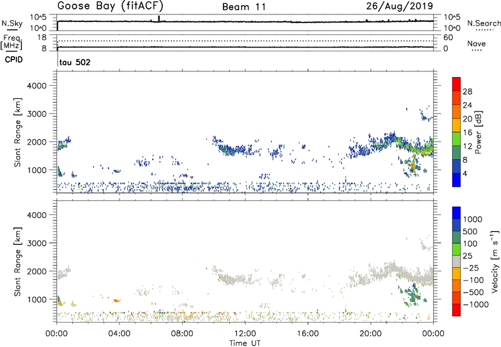Viewport: 501px width, 347px height.
Task: Select the yellow -25 to -100 velocity swatch
Action: 457,274
